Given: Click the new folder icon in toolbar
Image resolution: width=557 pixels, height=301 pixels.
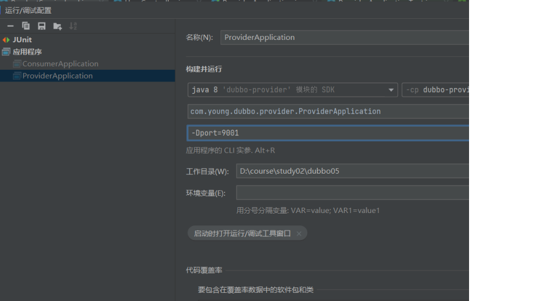Looking at the screenshot, I should coord(57,26).
